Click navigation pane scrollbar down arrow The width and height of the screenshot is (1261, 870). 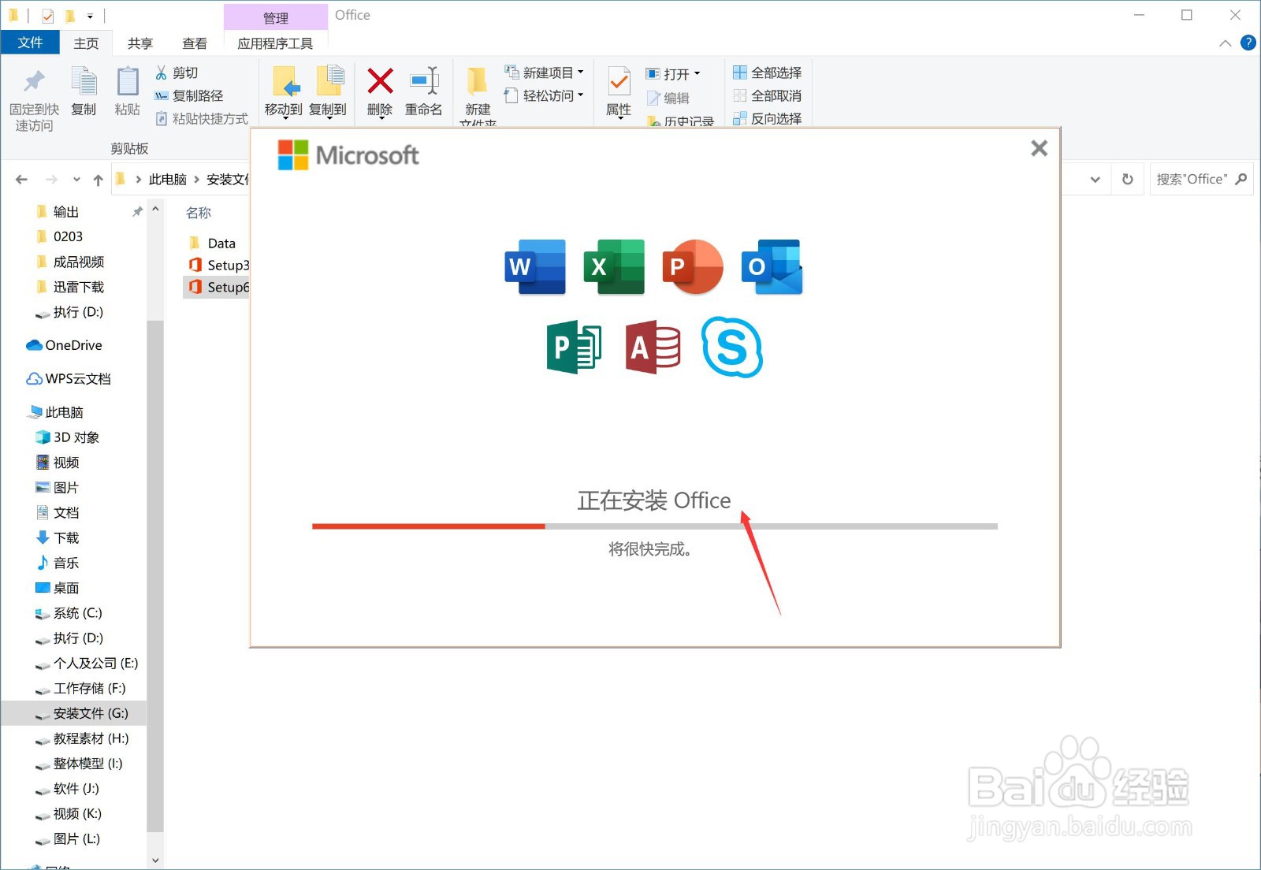tap(155, 861)
